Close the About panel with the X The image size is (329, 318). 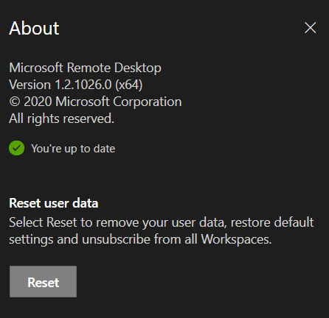click(x=310, y=27)
